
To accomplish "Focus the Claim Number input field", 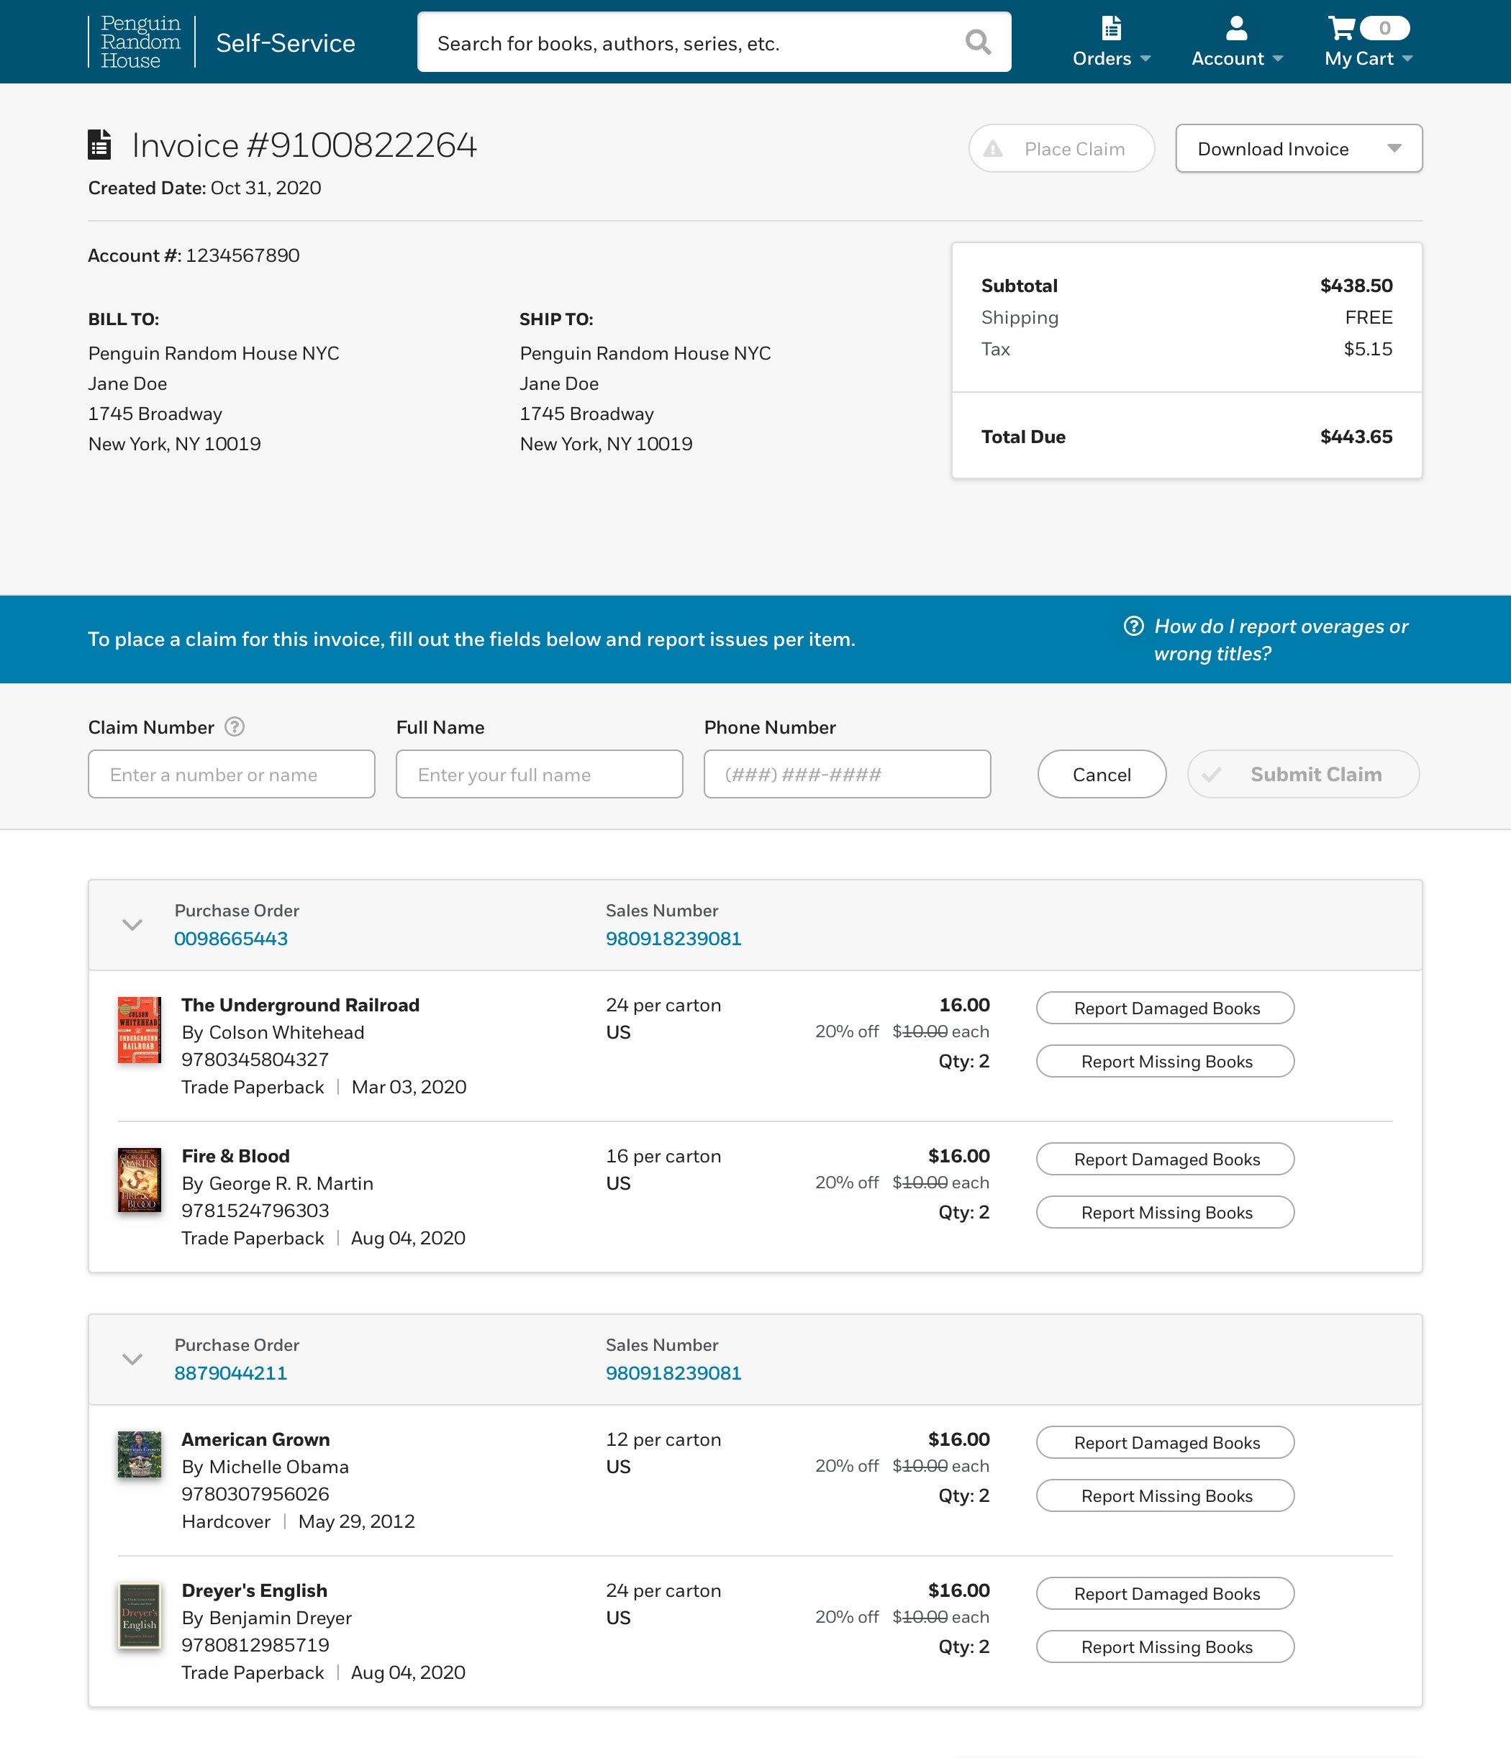I will click(x=232, y=774).
